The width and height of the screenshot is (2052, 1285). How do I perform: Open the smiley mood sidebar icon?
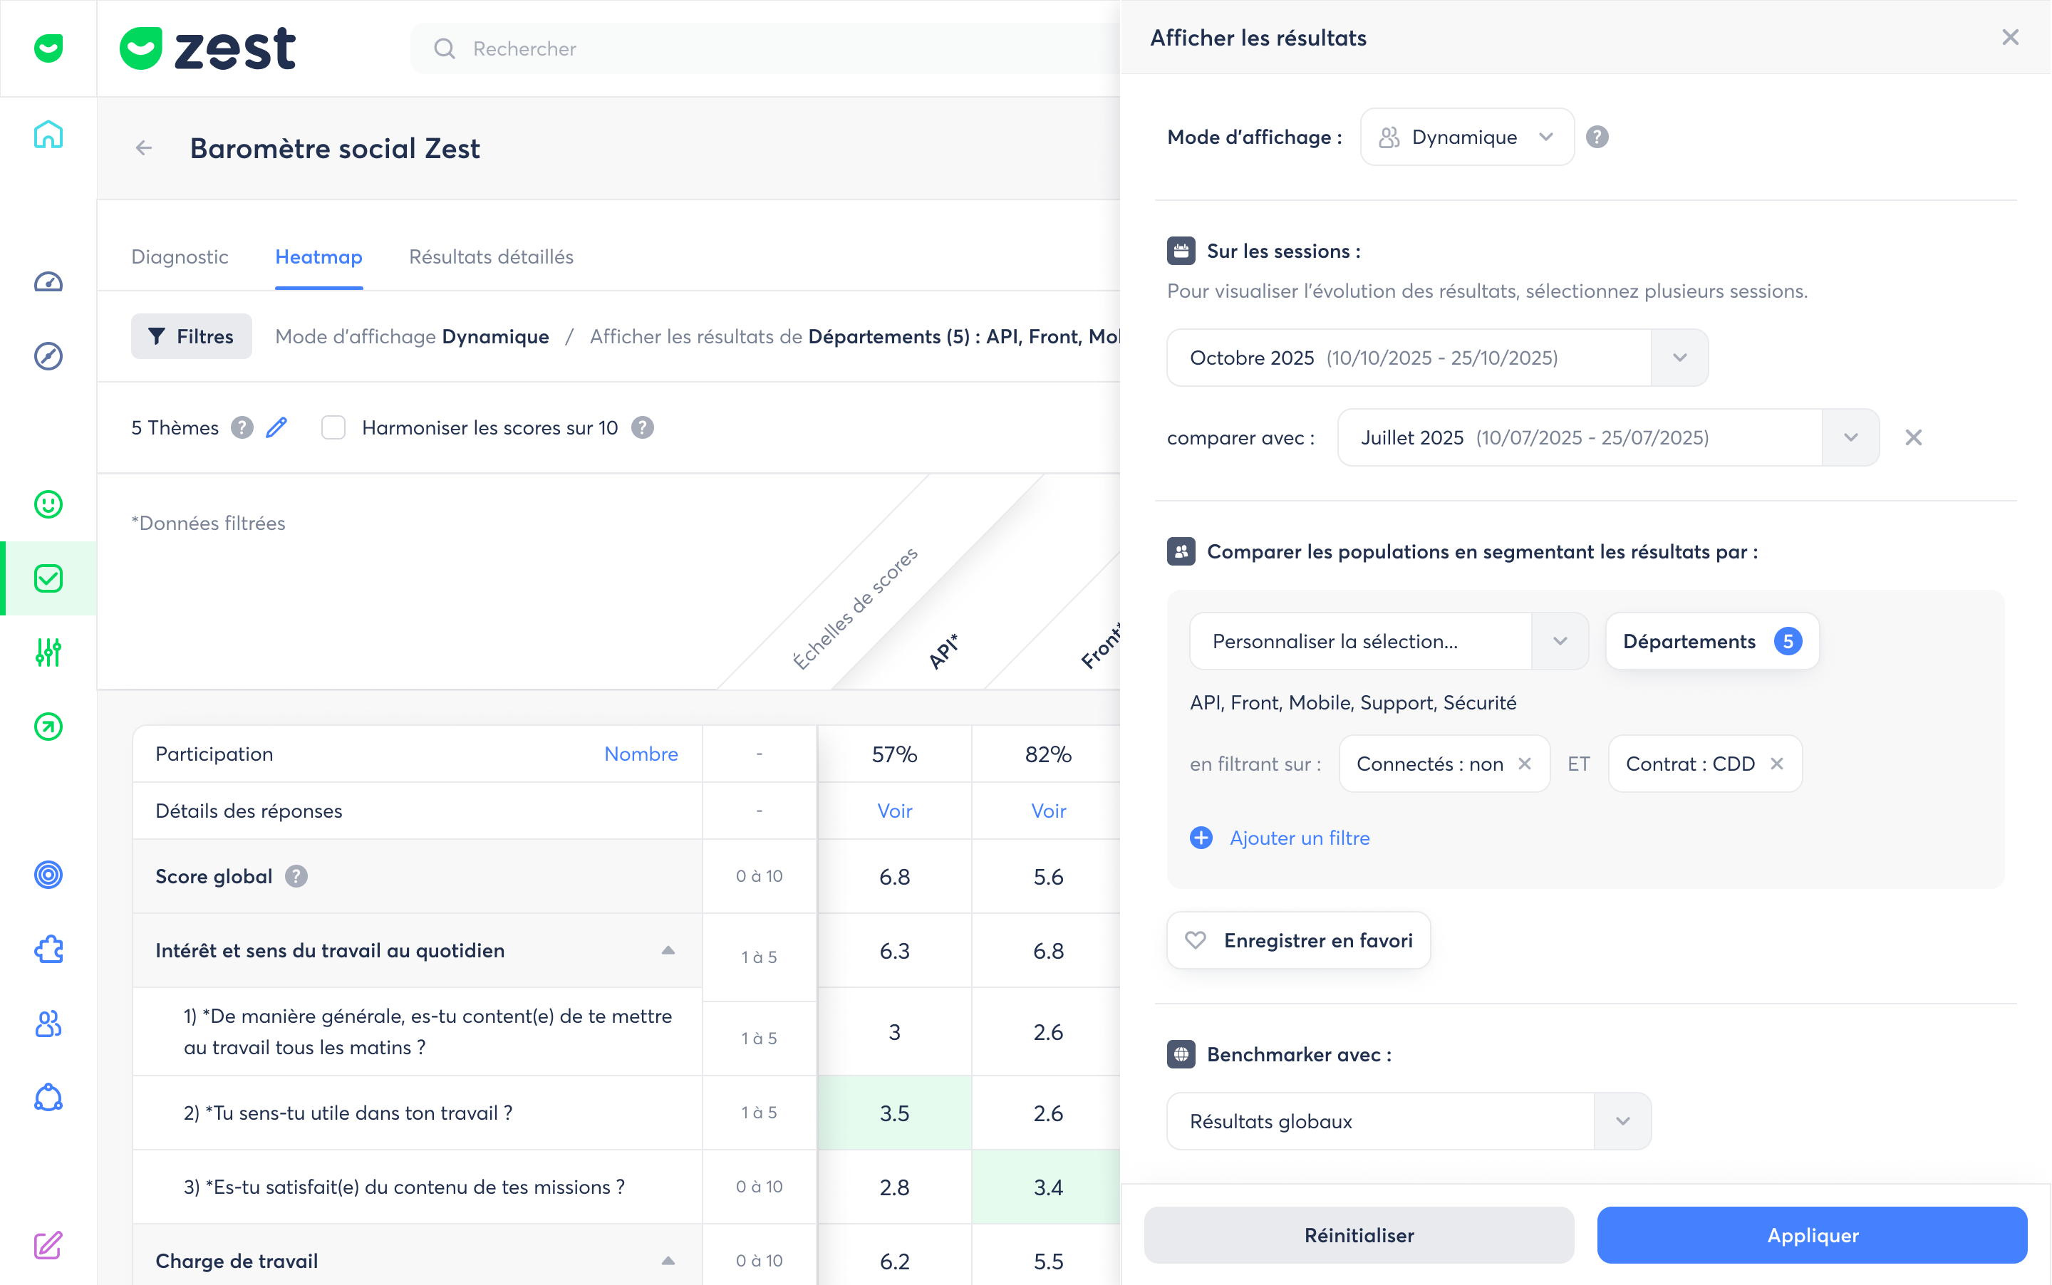coord(48,504)
